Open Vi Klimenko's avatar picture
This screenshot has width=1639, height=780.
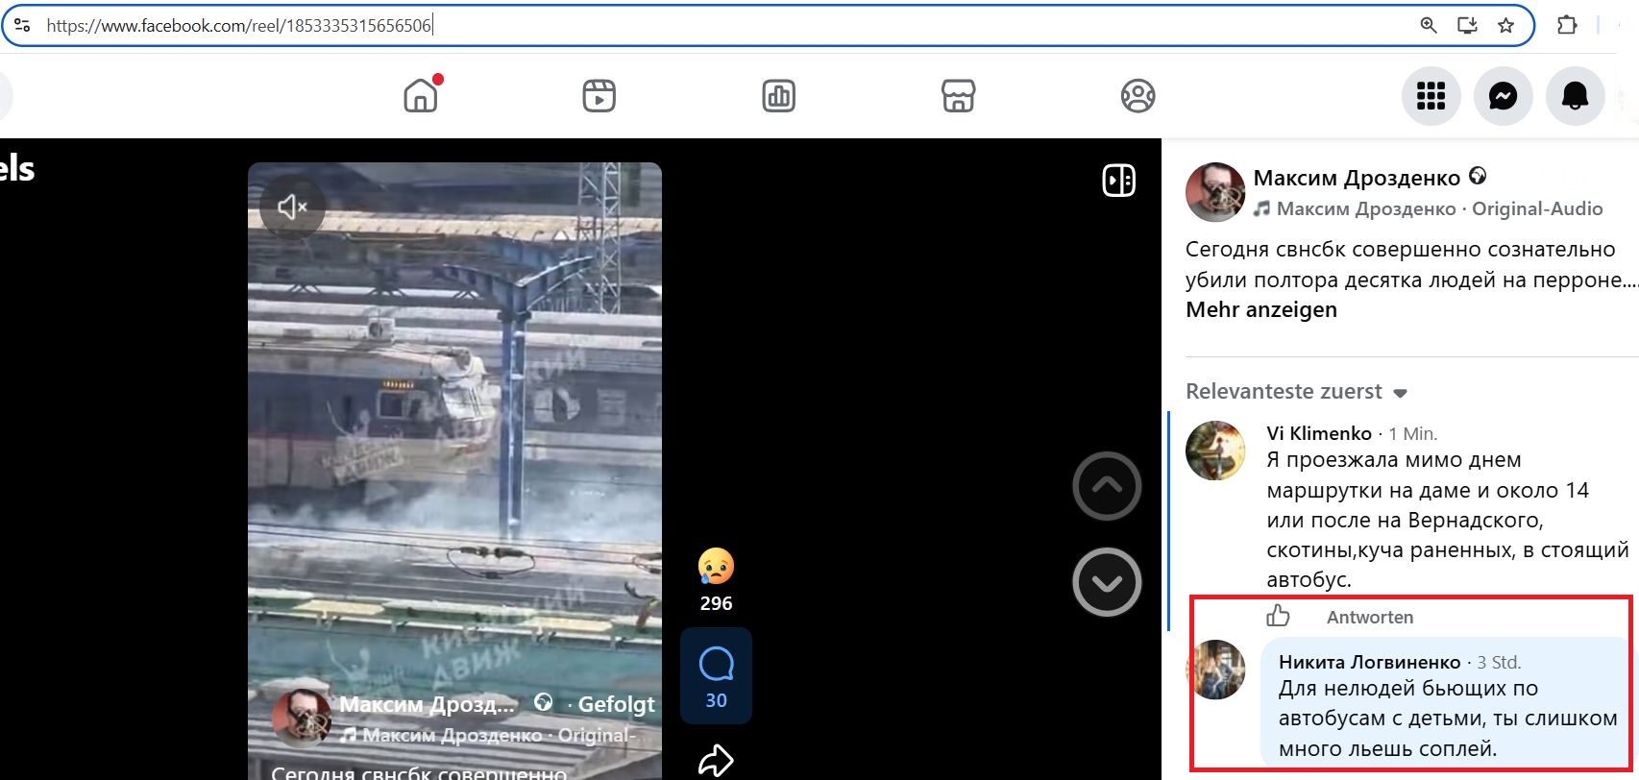pyautogui.click(x=1215, y=451)
